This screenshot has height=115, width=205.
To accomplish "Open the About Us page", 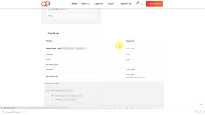I will [98, 4].
